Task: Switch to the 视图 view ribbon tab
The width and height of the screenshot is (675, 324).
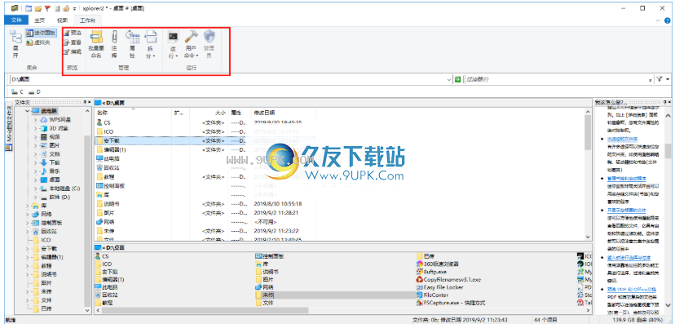Action: pyautogui.click(x=62, y=20)
